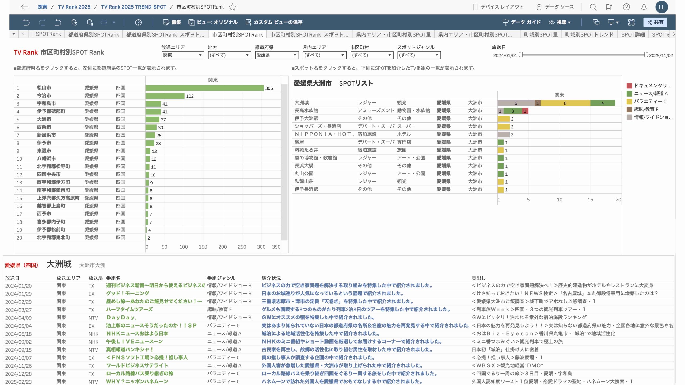The image size is (685, 385).
Task: Open the TV Rank 2025 breadcrumb link
Action: 74,7
